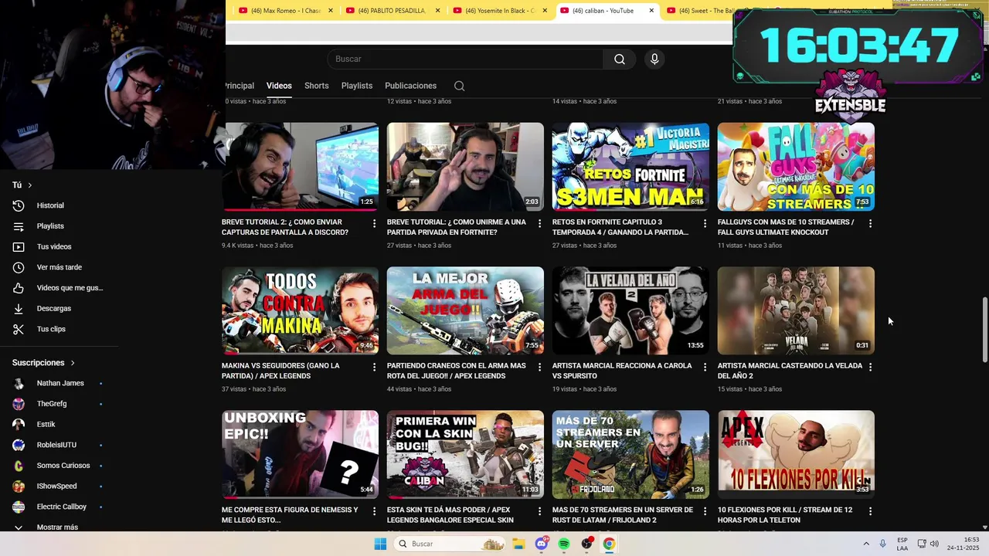The width and height of the screenshot is (989, 556).
Task: Open options menu for 10 FLEXIONES POR KILL video
Action: pyautogui.click(x=870, y=511)
